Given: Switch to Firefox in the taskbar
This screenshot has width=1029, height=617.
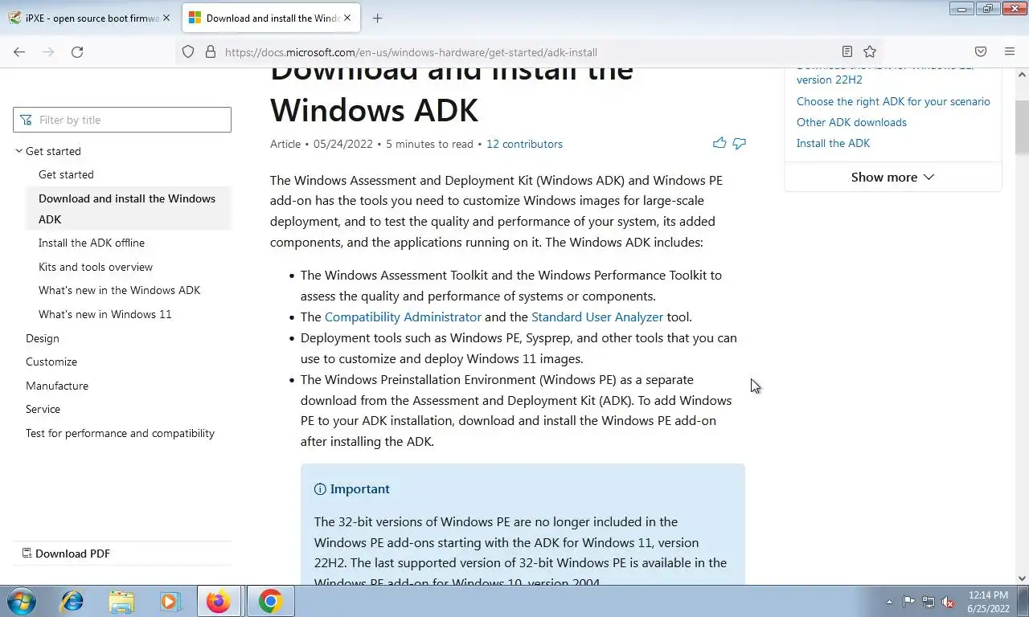Looking at the screenshot, I should [219, 601].
